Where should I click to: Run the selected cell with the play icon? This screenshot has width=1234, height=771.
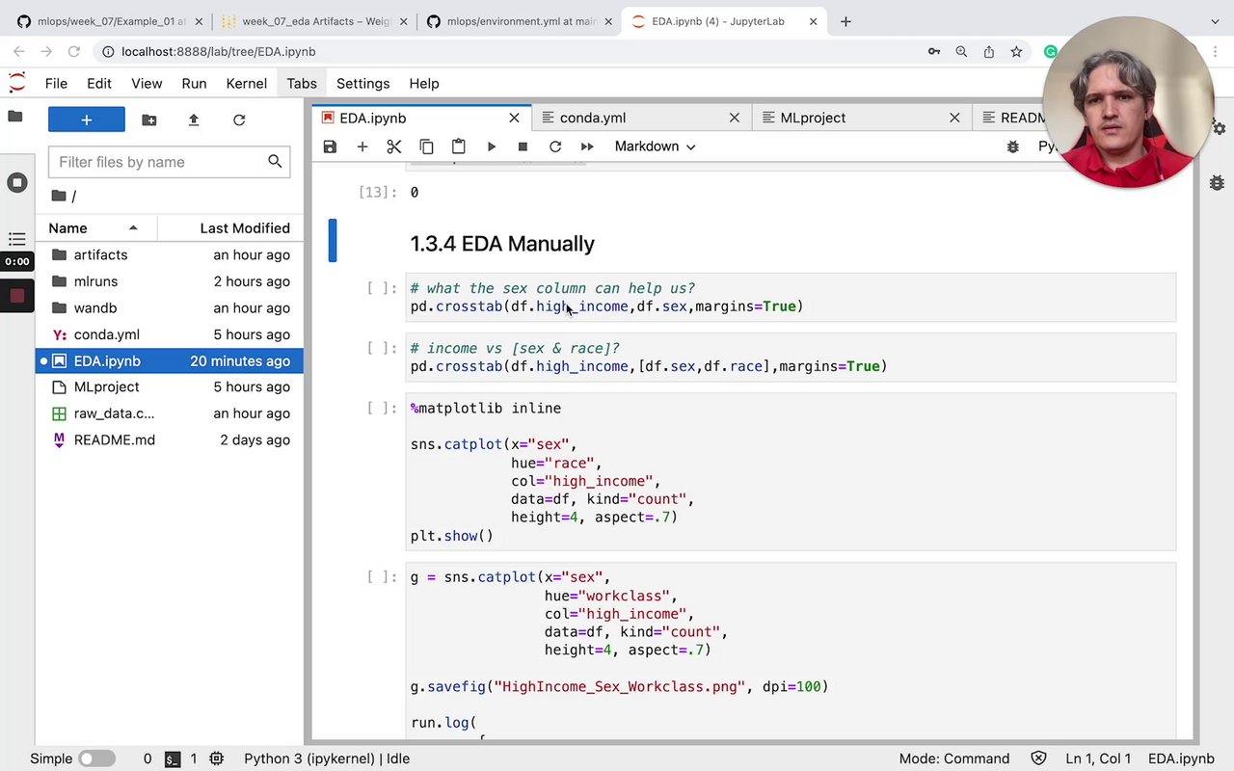491,146
